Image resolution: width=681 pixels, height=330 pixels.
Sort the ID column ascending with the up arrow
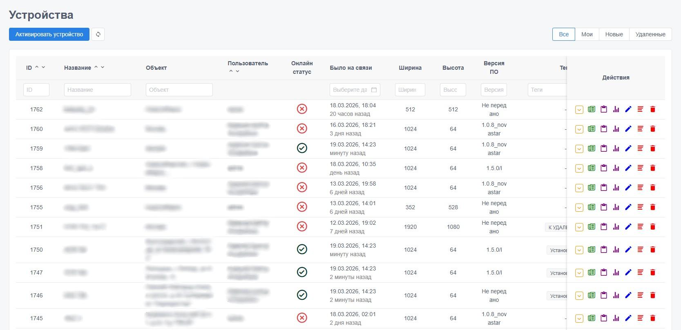(x=37, y=67)
